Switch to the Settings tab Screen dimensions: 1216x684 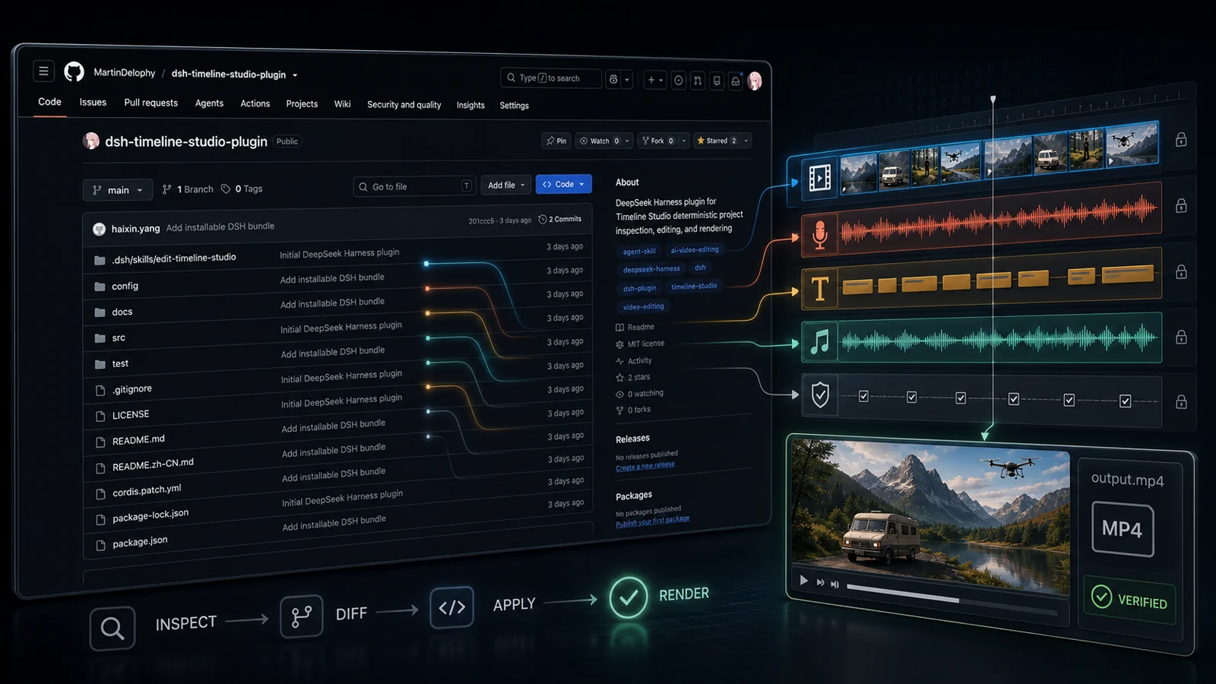click(x=515, y=106)
